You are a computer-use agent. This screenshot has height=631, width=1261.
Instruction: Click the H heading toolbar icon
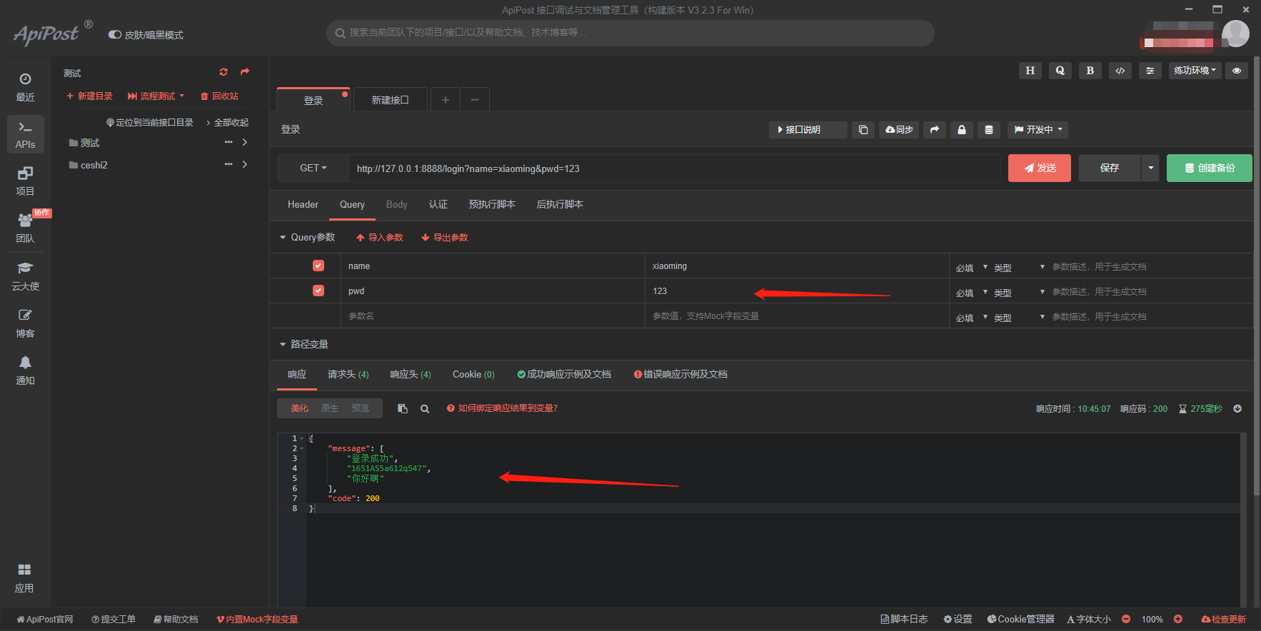coord(1030,71)
